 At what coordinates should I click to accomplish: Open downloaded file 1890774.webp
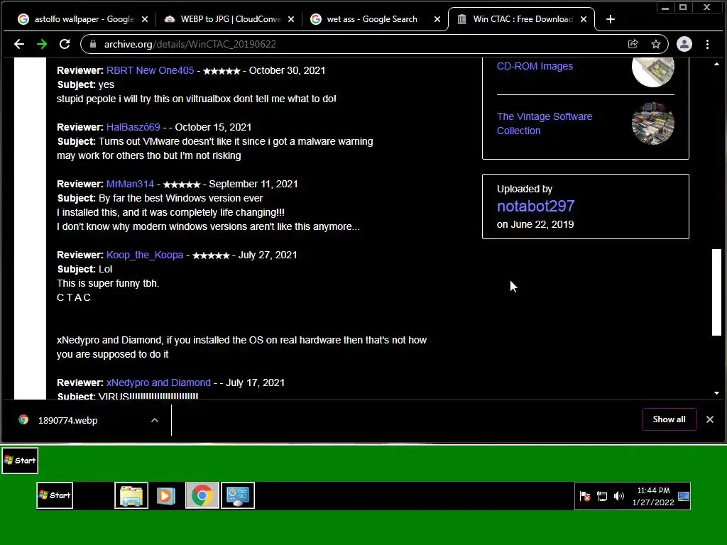67,420
